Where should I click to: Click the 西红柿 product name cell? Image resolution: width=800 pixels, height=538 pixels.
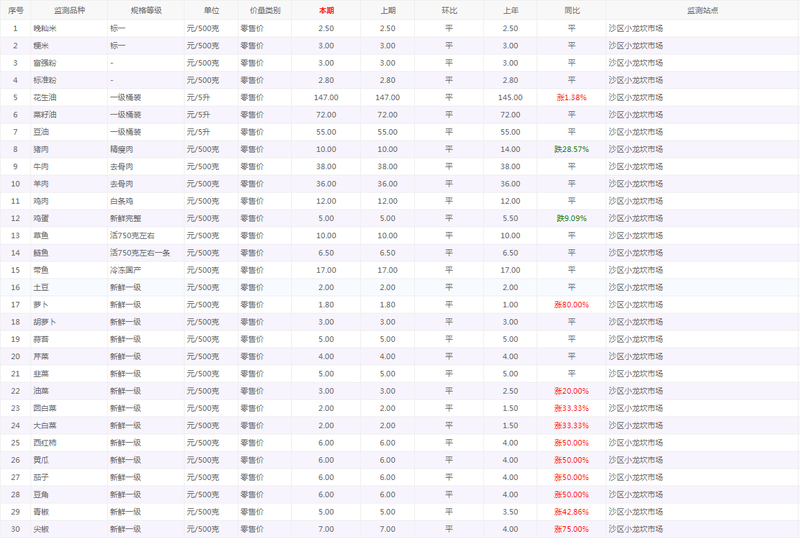(x=46, y=443)
